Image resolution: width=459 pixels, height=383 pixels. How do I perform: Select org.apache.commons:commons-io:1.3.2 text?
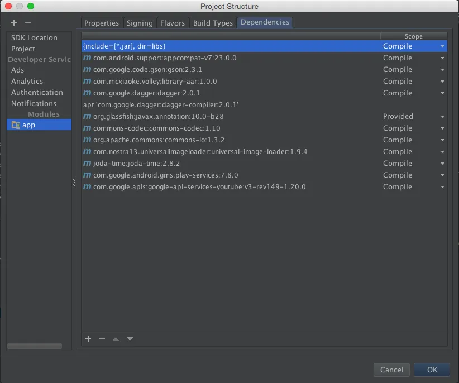[x=159, y=140]
